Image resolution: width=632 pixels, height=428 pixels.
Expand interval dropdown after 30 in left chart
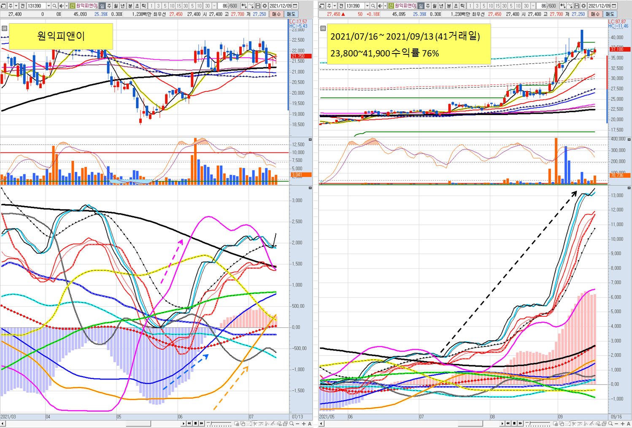point(214,6)
